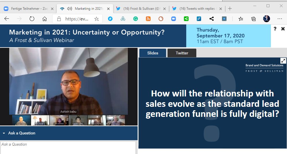Click the Ashish babu name label
This screenshot has height=154, width=287.
(69, 111)
